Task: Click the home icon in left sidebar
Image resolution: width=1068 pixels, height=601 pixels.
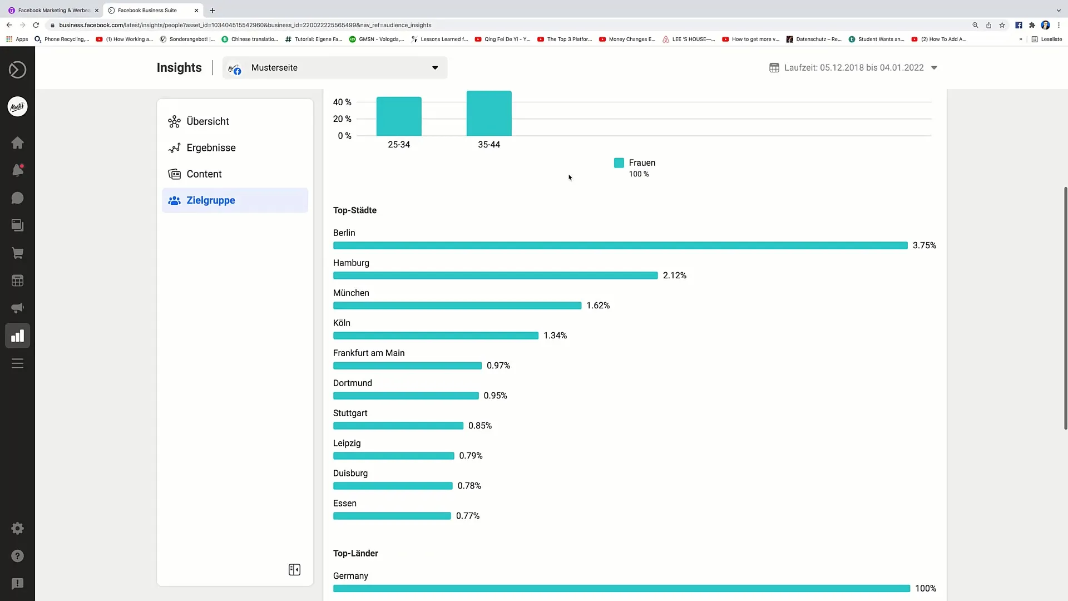Action: (x=18, y=142)
